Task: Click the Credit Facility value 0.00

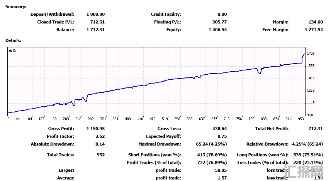Action: click(222, 14)
